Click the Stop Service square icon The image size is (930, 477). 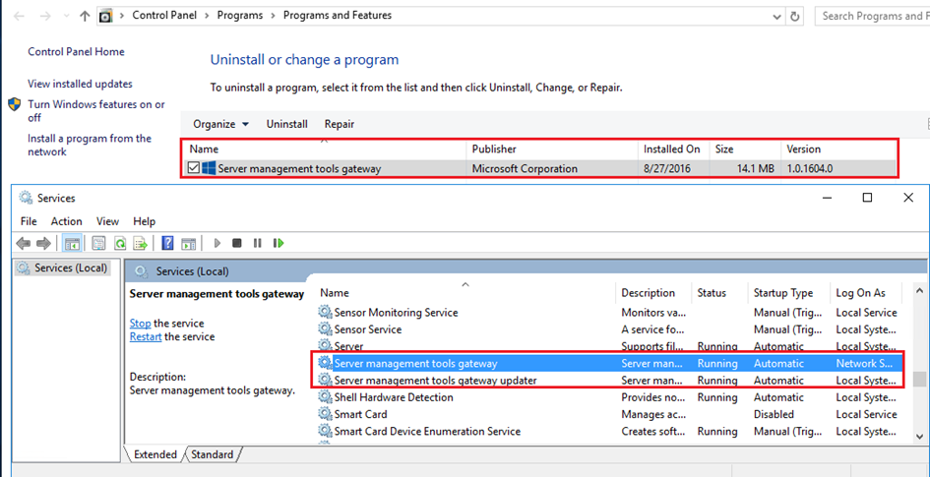[x=236, y=243]
